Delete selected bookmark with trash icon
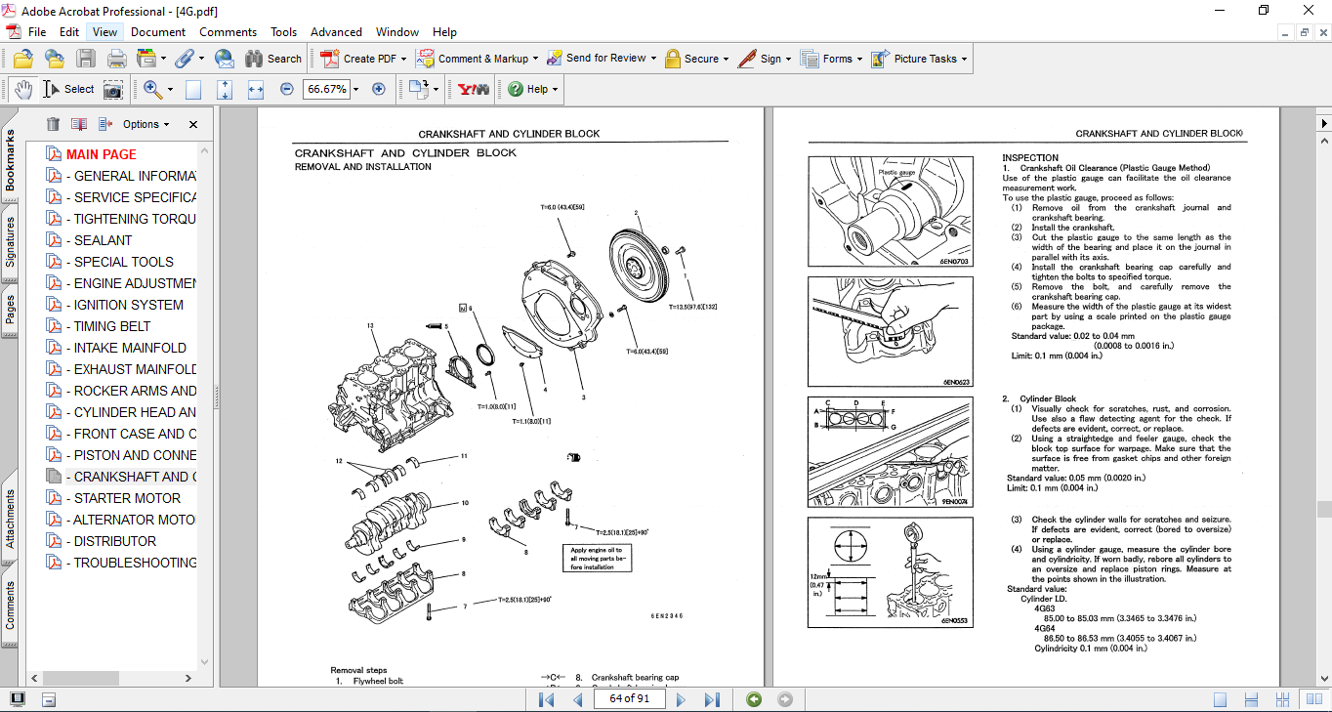The width and height of the screenshot is (1332, 712). click(53, 124)
